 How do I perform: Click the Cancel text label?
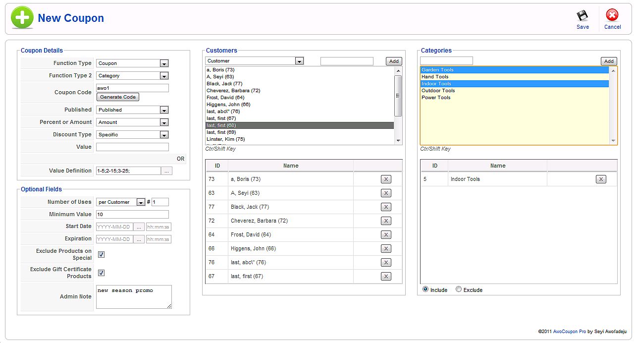tap(612, 27)
